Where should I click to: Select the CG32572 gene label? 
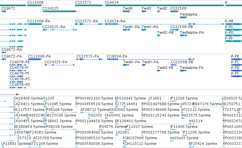83,3
